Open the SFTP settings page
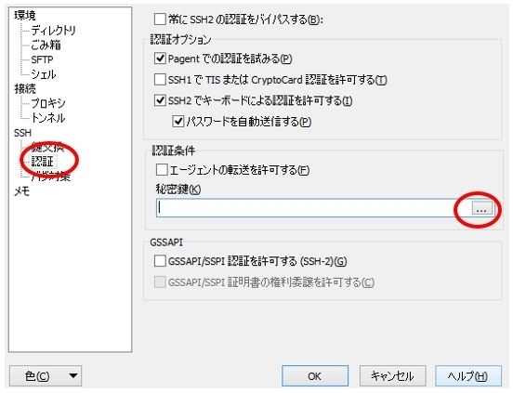Image resolution: width=513 pixels, height=393 pixels. pyautogui.click(x=42, y=59)
